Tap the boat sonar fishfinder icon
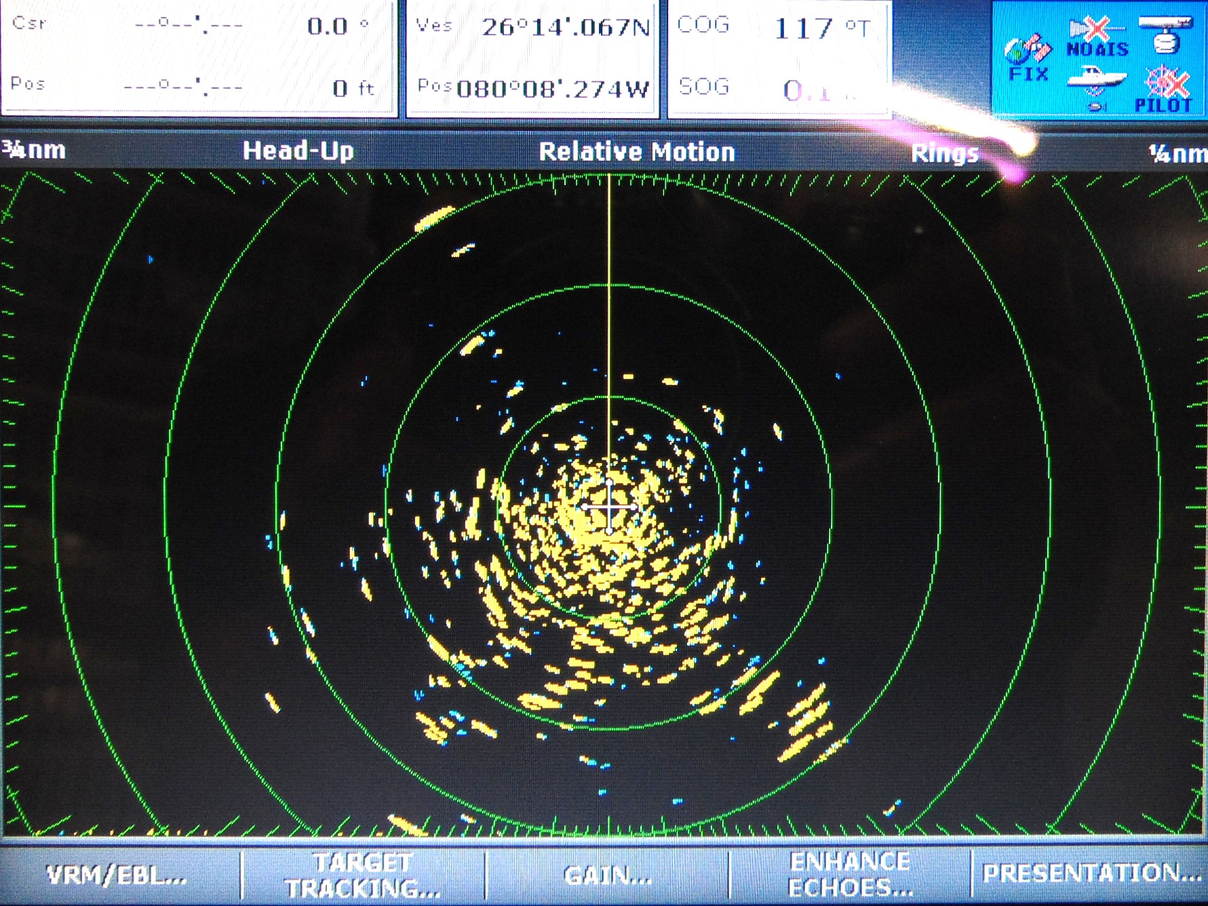 click(1096, 88)
